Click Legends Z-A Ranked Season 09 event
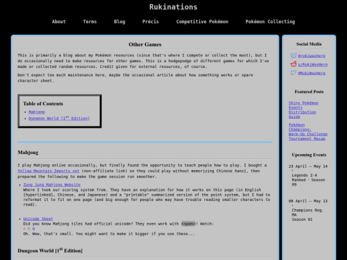The height and width of the screenshot is (260, 347). coord(308,180)
